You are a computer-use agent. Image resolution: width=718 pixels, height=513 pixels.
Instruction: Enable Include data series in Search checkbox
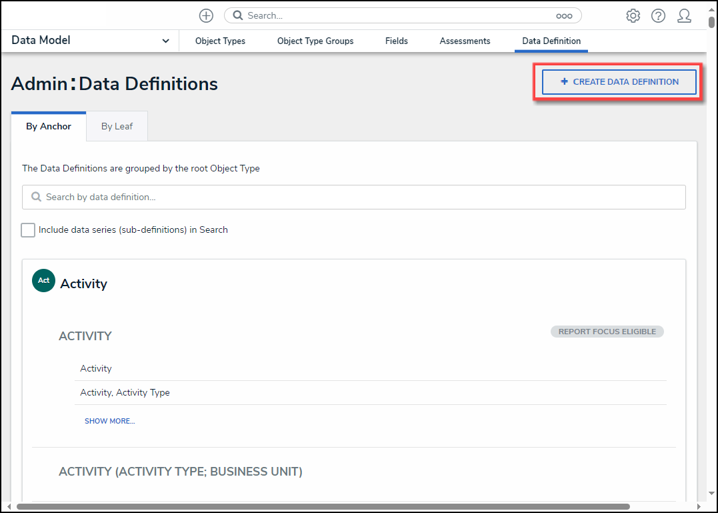(x=28, y=230)
